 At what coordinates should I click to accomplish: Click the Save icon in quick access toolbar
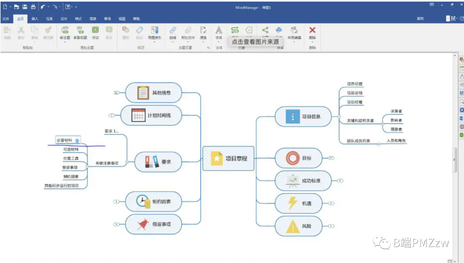pyautogui.click(x=24, y=7)
